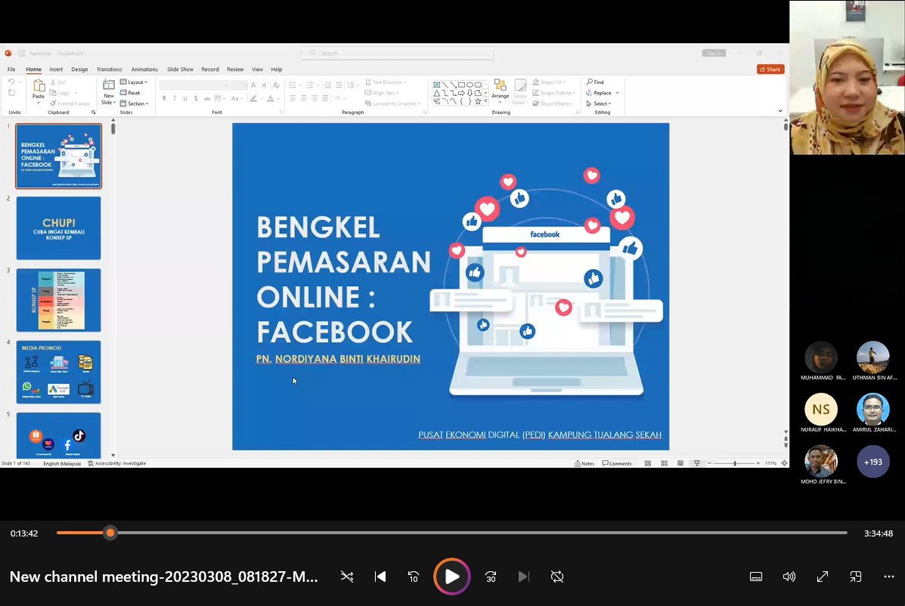Open the Review ribbon tab
This screenshot has height=606, width=905.
pos(235,70)
